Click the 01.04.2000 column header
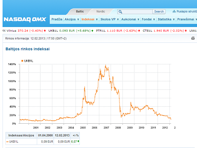 tap(45, 135)
